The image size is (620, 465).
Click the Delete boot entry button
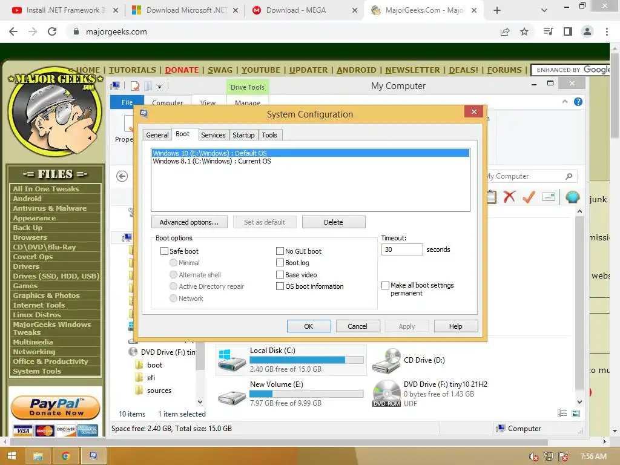pyautogui.click(x=334, y=222)
